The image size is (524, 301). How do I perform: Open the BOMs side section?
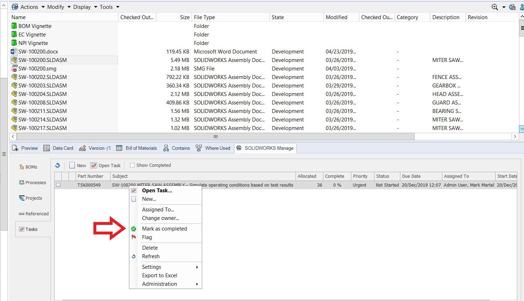(28, 167)
